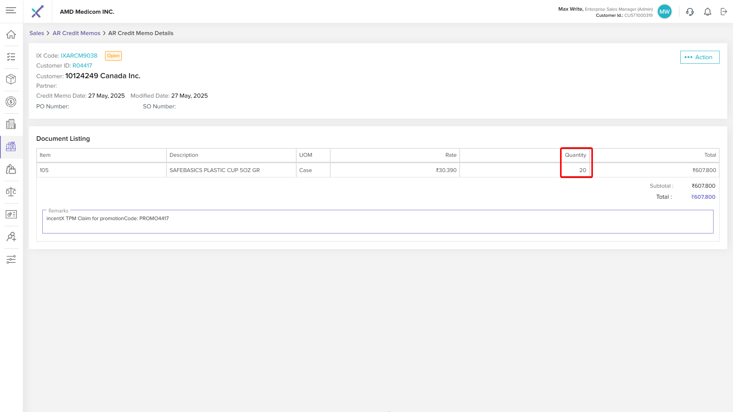
Task: Open the task checklist sidebar icon
Action: coord(11,57)
